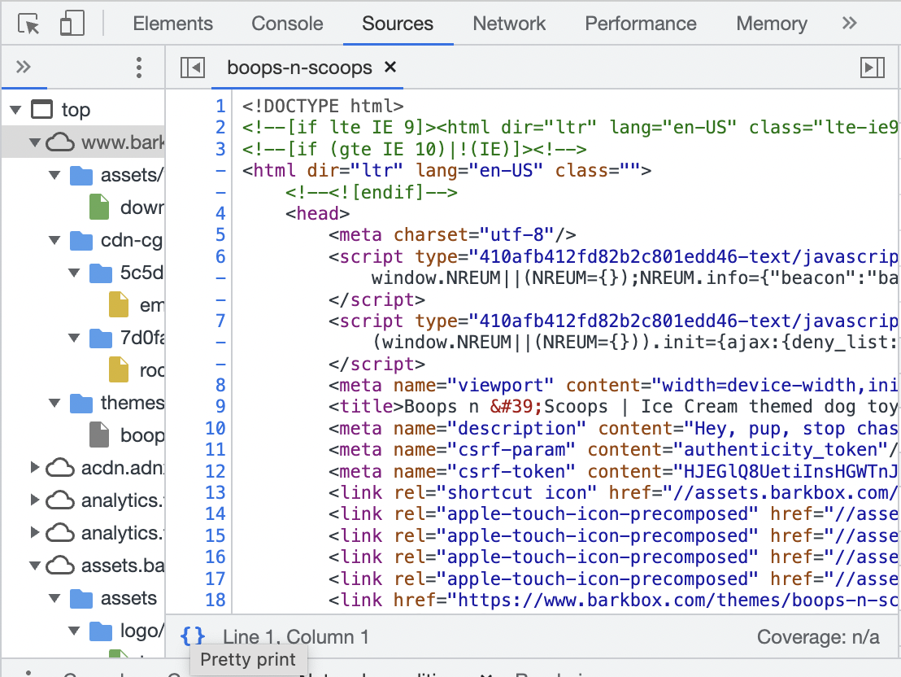Click the meta name="viewport" code line
Screen dimensions: 901x677
click(612, 385)
